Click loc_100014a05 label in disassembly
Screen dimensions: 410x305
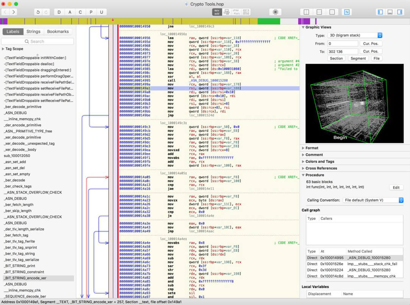click(x=173, y=173)
